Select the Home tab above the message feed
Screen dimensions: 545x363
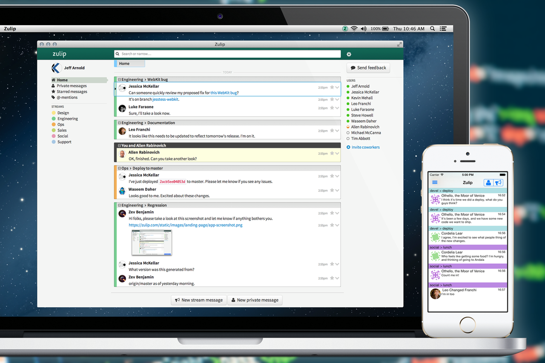click(x=129, y=64)
